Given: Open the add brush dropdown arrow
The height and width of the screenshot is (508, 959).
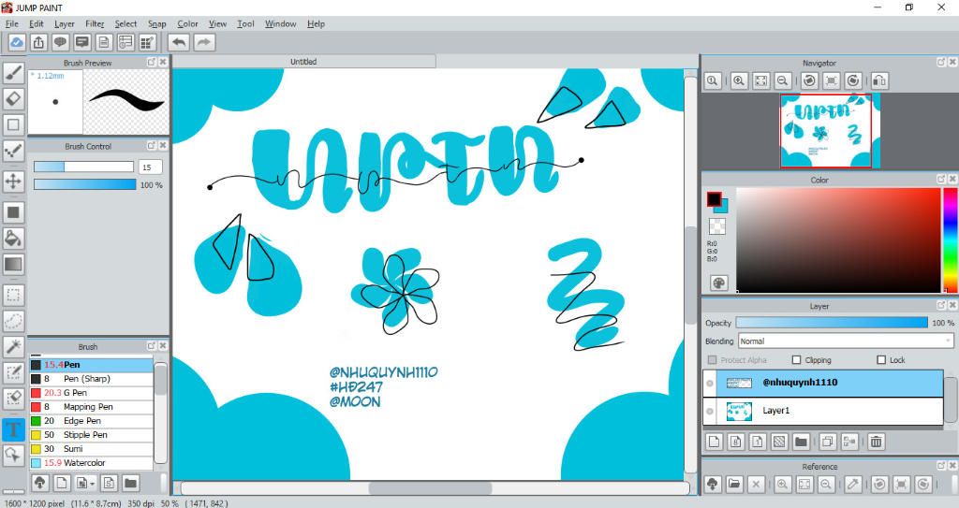Looking at the screenshot, I should coord(92,484).
